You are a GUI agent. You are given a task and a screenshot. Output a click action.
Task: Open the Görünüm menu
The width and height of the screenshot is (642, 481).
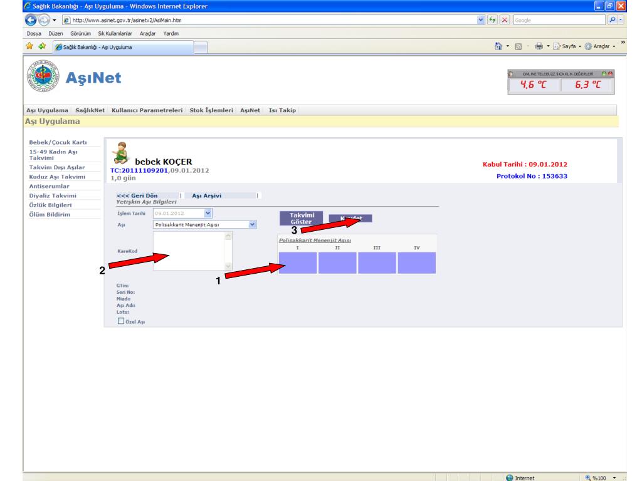[x=81, y=34]
